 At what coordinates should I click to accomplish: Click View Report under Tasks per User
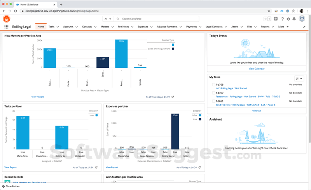click(x=10, y=168)
